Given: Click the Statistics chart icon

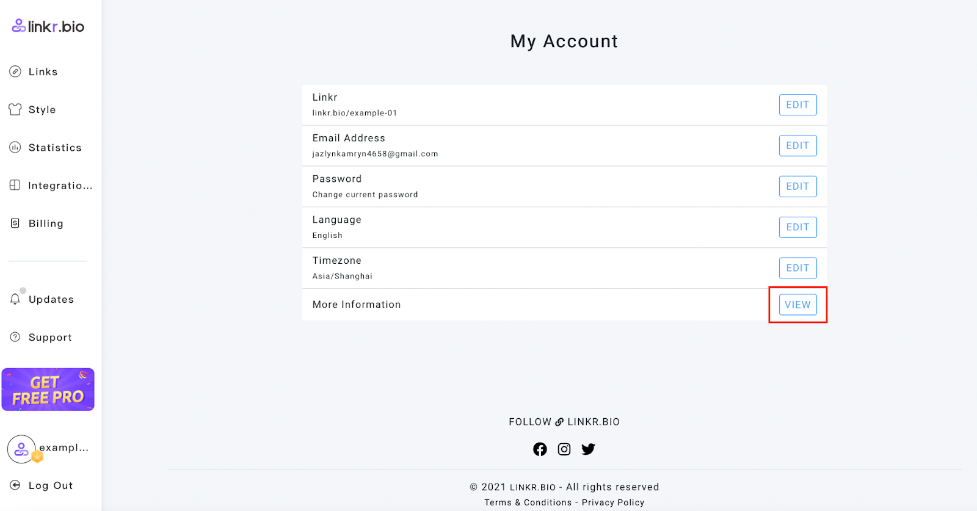Looking at the screenshot, I should tap(15, 147).
